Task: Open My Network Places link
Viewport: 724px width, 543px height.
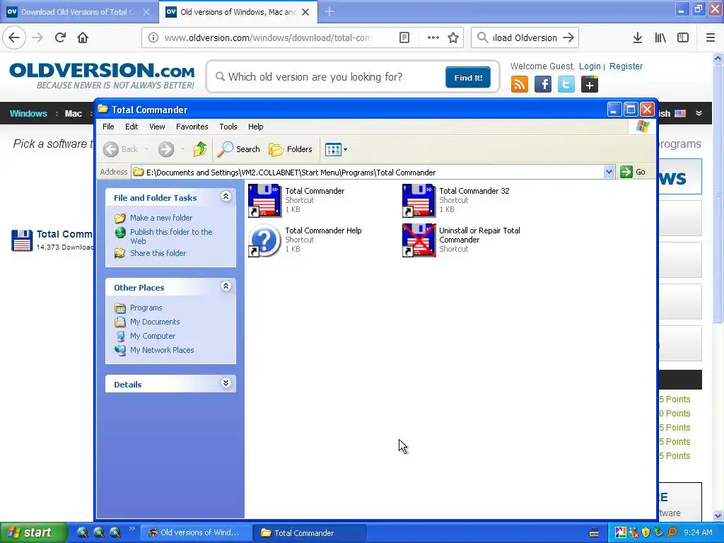Action: tap(162, 350)
